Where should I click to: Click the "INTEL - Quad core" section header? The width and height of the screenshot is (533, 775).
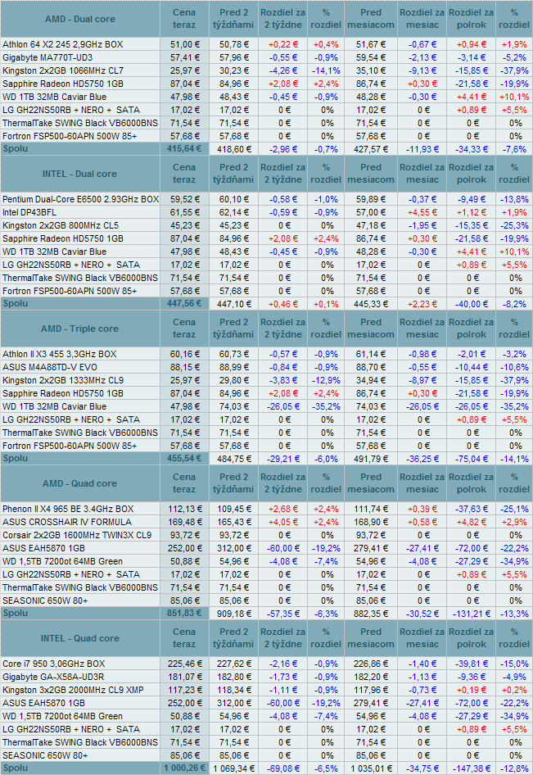tap(80, 638)
